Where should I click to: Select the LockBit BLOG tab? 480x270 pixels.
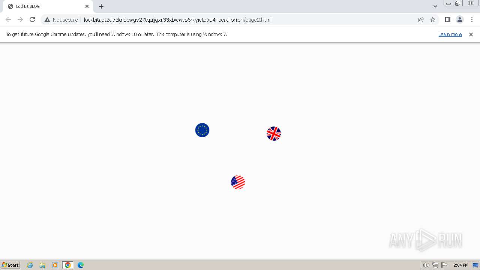(48, 6)
